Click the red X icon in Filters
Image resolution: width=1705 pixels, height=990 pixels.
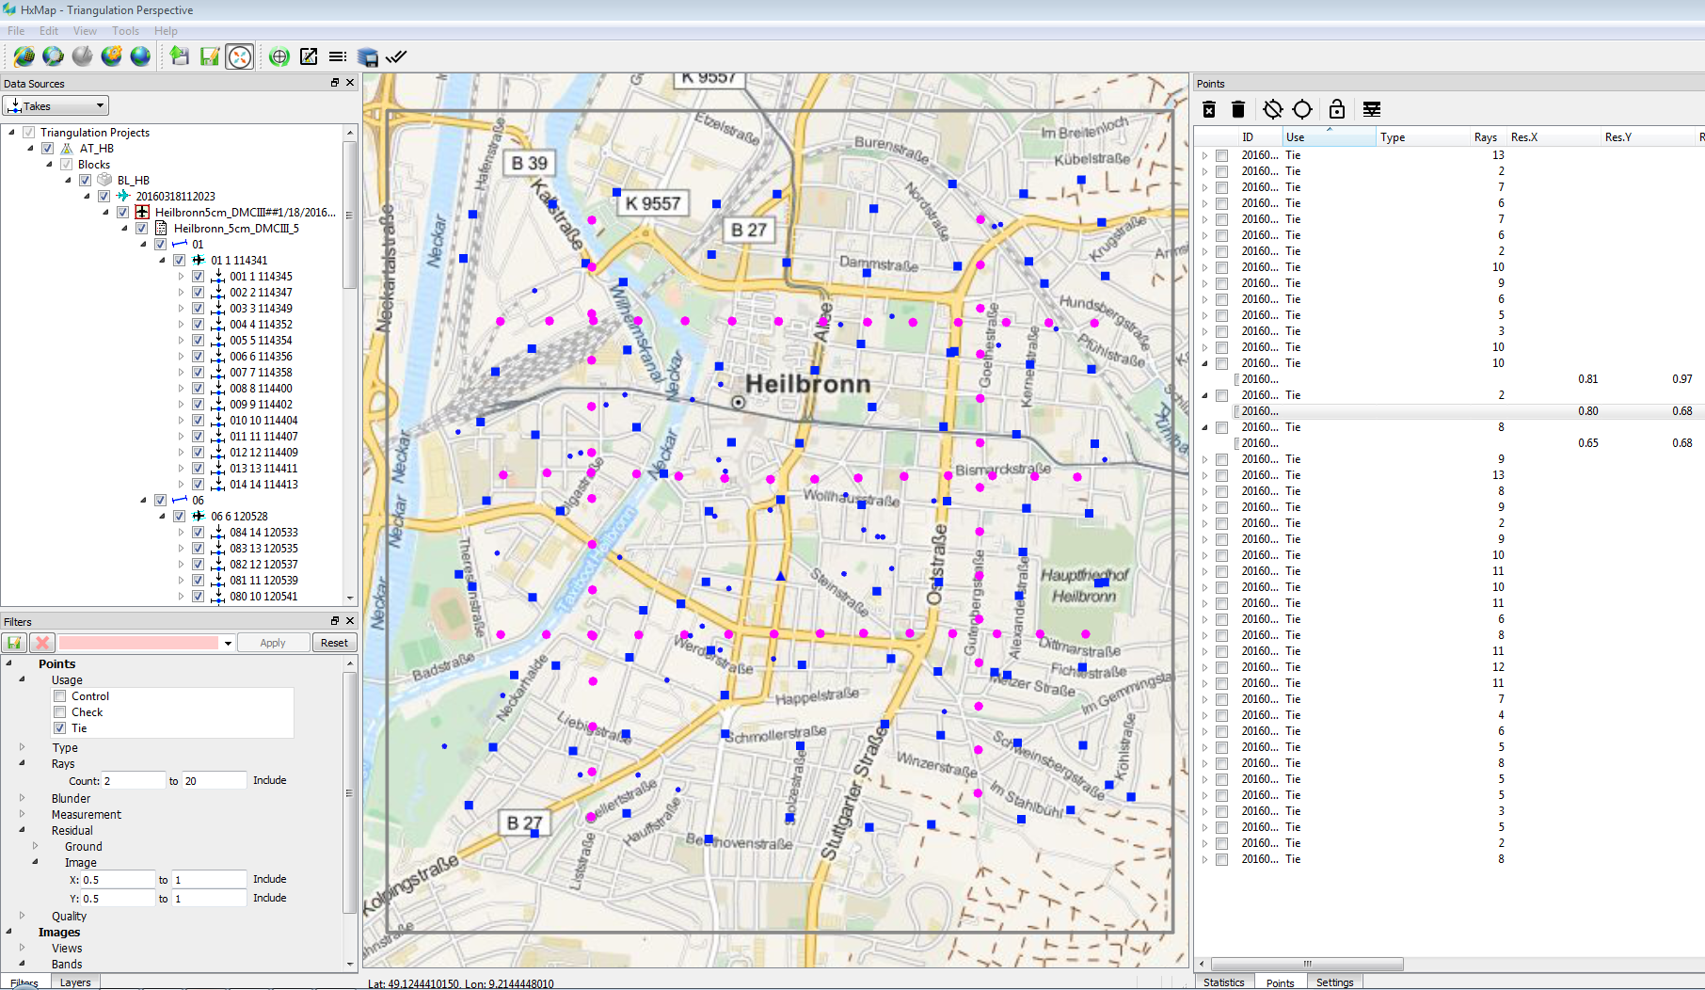point(41,643)
